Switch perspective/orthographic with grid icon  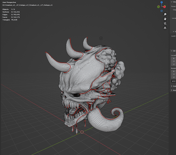(165, 28)
